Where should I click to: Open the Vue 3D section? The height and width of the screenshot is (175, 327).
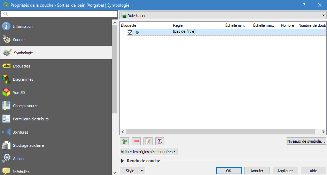[19, 93]
